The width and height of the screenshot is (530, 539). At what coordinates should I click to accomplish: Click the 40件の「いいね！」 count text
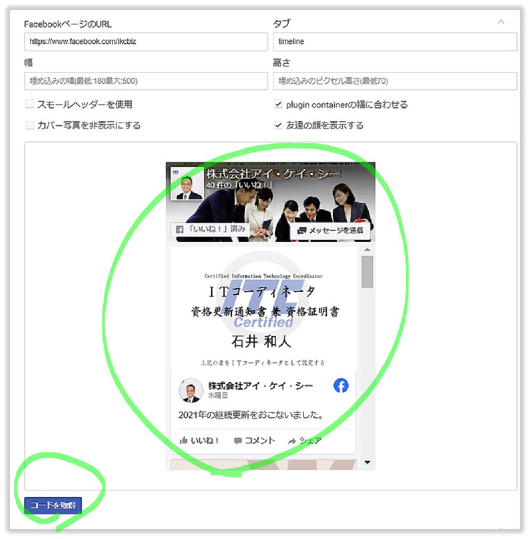tap(239, 185)
